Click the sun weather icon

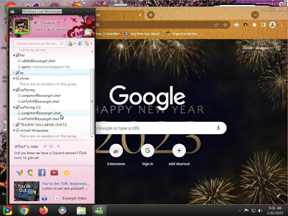(66, 173)
